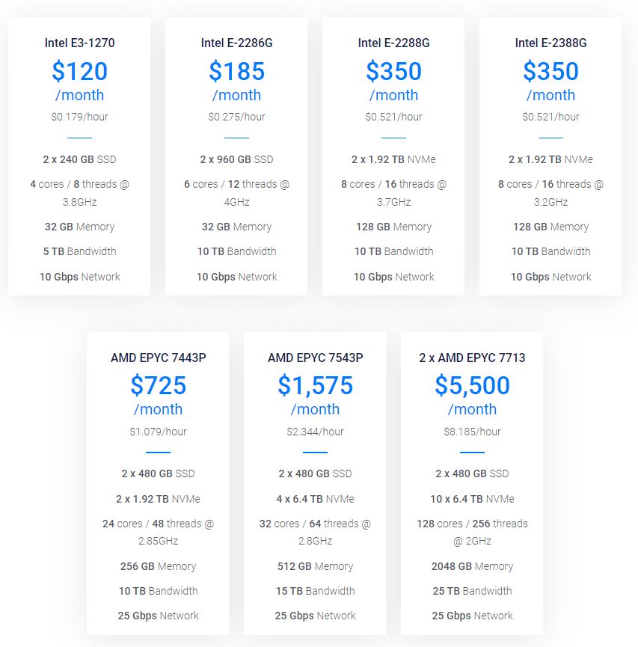Click the $1,575 price figure

coord(315,386)
